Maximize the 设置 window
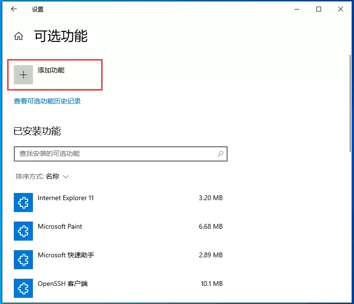Screen dimensions: 354x304 pyautogui.click(x=319, y=9)
